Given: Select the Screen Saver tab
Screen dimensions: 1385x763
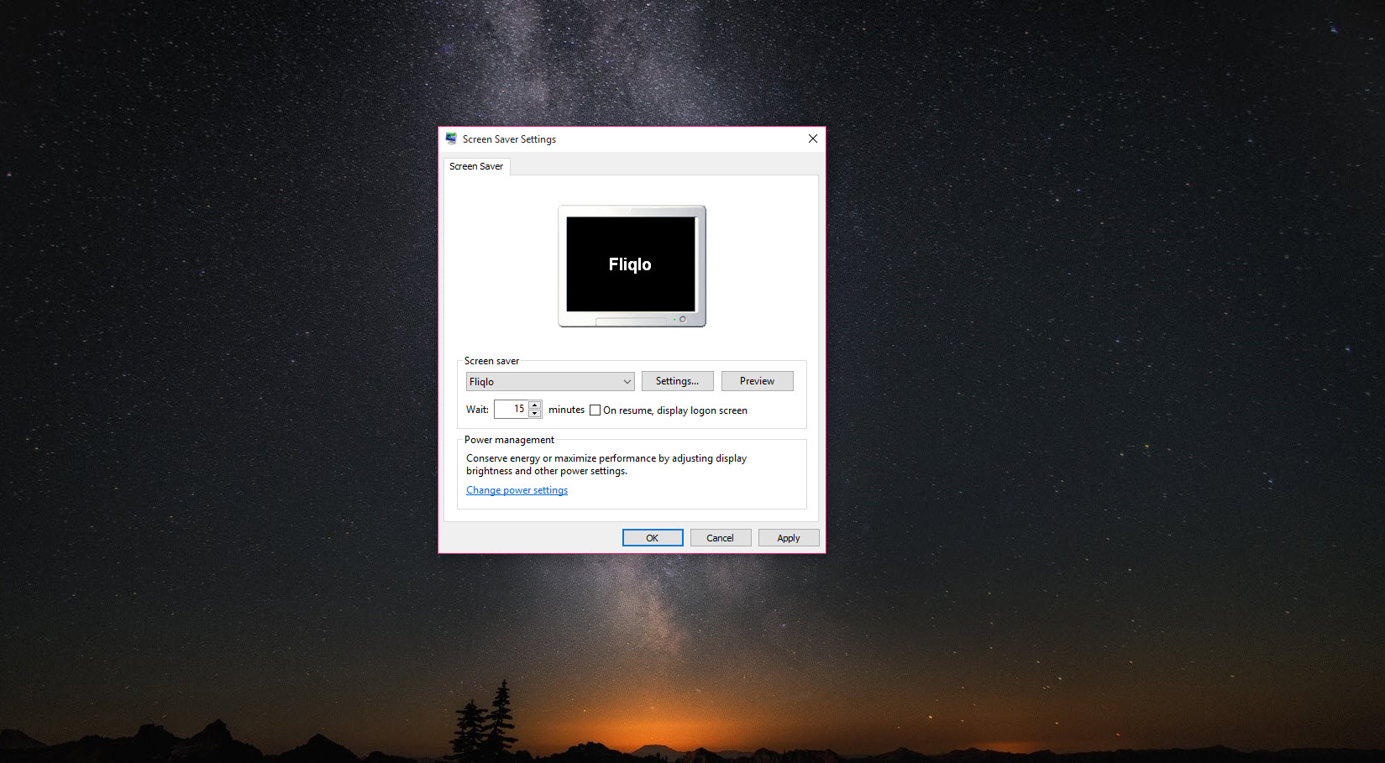Looking at the screenshot, I should (476, 166).
